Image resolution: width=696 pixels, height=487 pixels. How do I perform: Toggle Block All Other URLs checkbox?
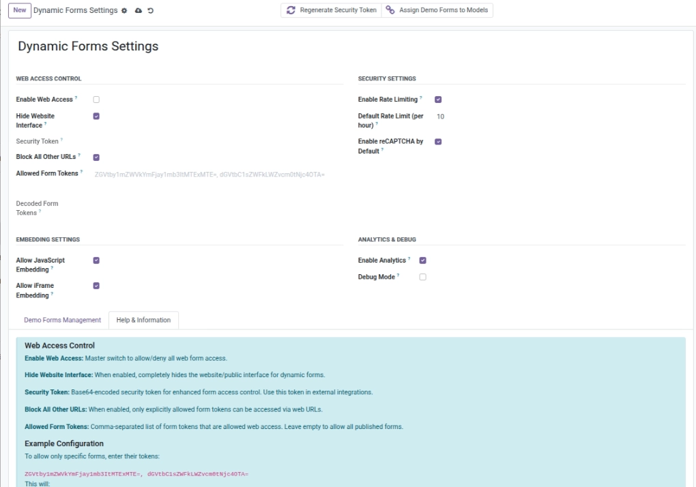tap(96, 158)
